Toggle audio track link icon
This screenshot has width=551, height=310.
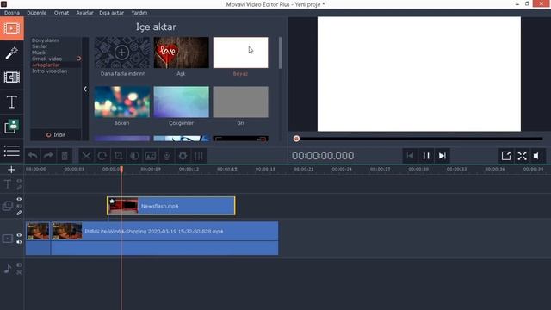[19, 272]
